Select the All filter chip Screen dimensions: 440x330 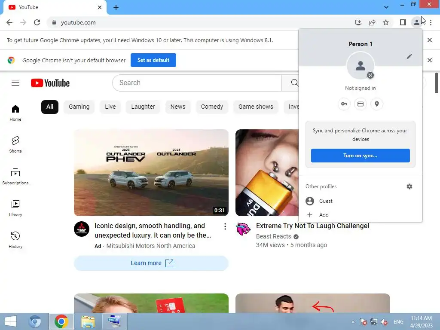(x=50, y=107)
